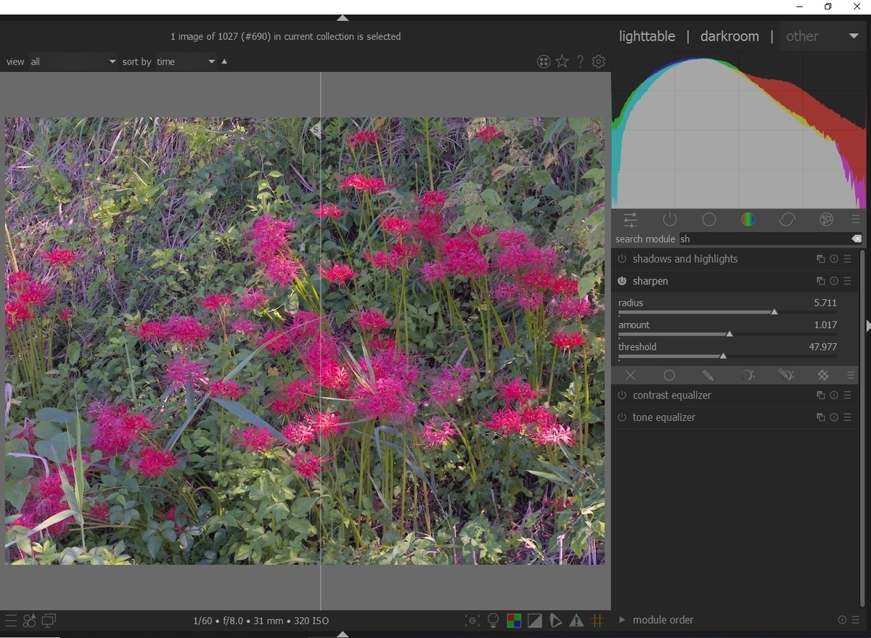Set sharpen blending mask to off

tap(630, 375)
